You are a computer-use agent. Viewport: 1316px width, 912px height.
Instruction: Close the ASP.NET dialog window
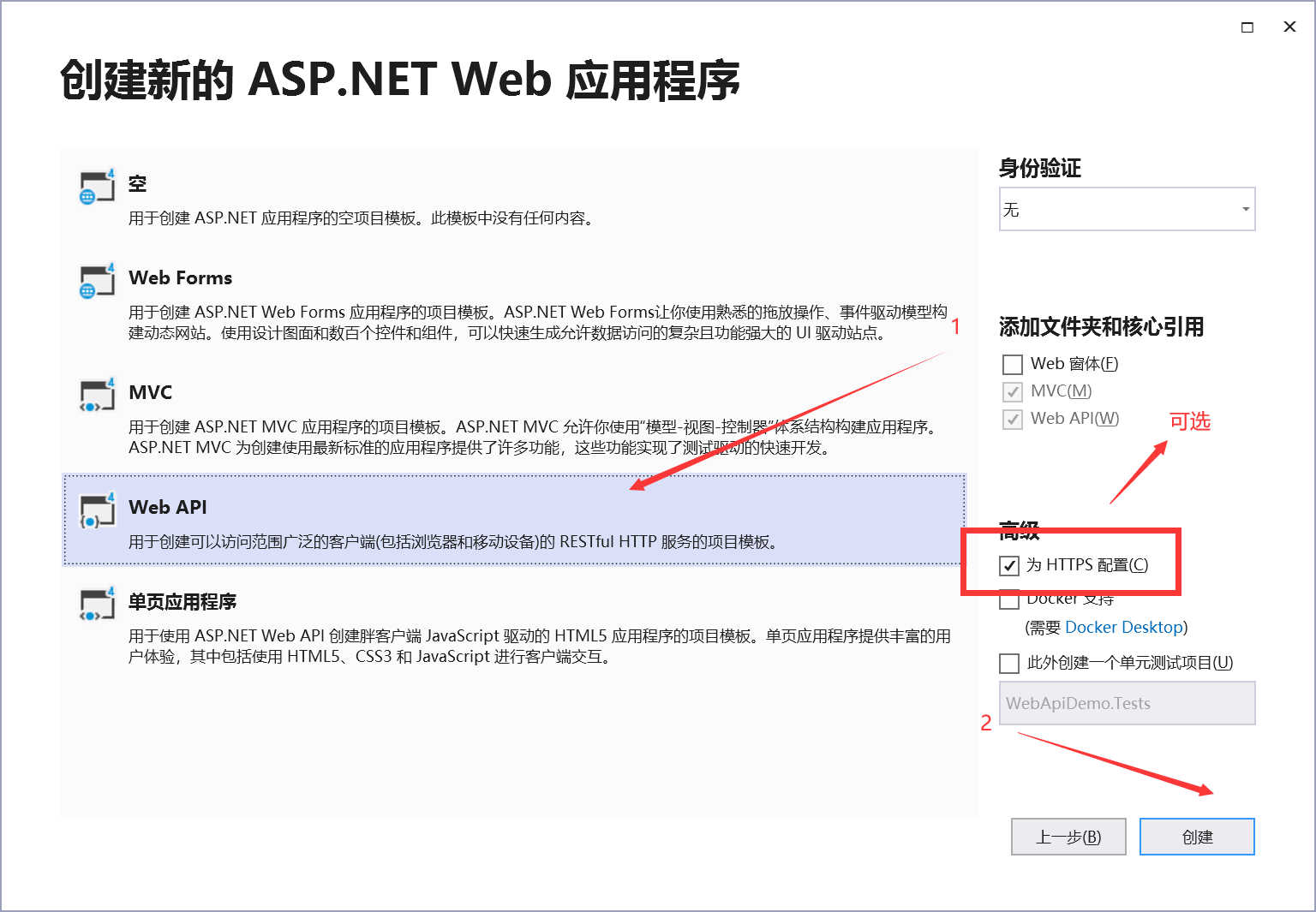point(1289,27)
